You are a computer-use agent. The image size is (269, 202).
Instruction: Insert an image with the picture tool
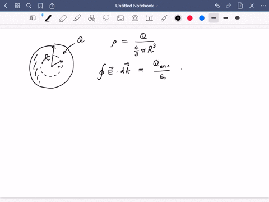point(120,18)
